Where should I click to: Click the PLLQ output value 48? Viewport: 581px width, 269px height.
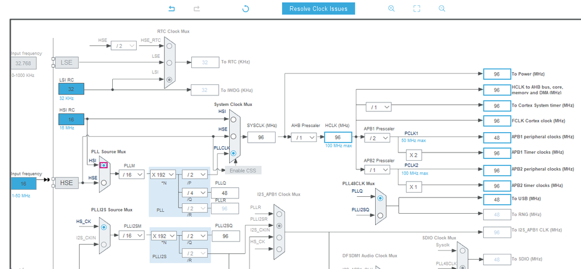click(225, 193)
